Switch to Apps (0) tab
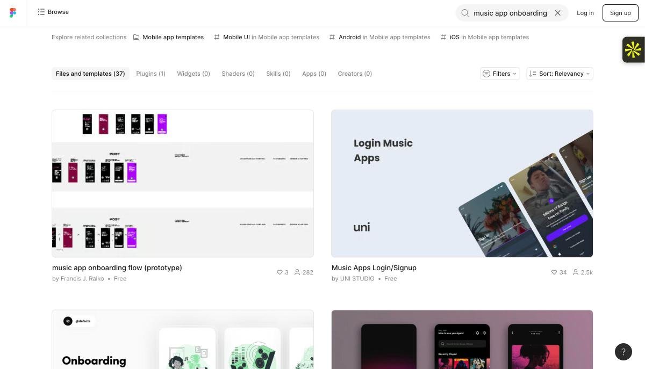645x369 pixels. (314, 74)
